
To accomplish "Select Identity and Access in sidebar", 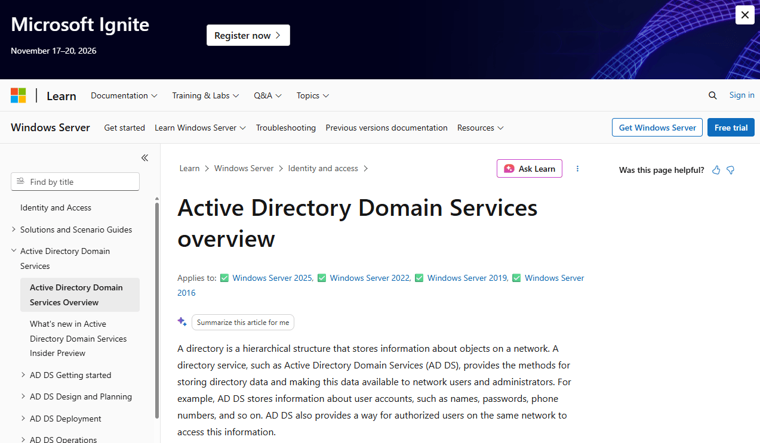I will [56, 208].
